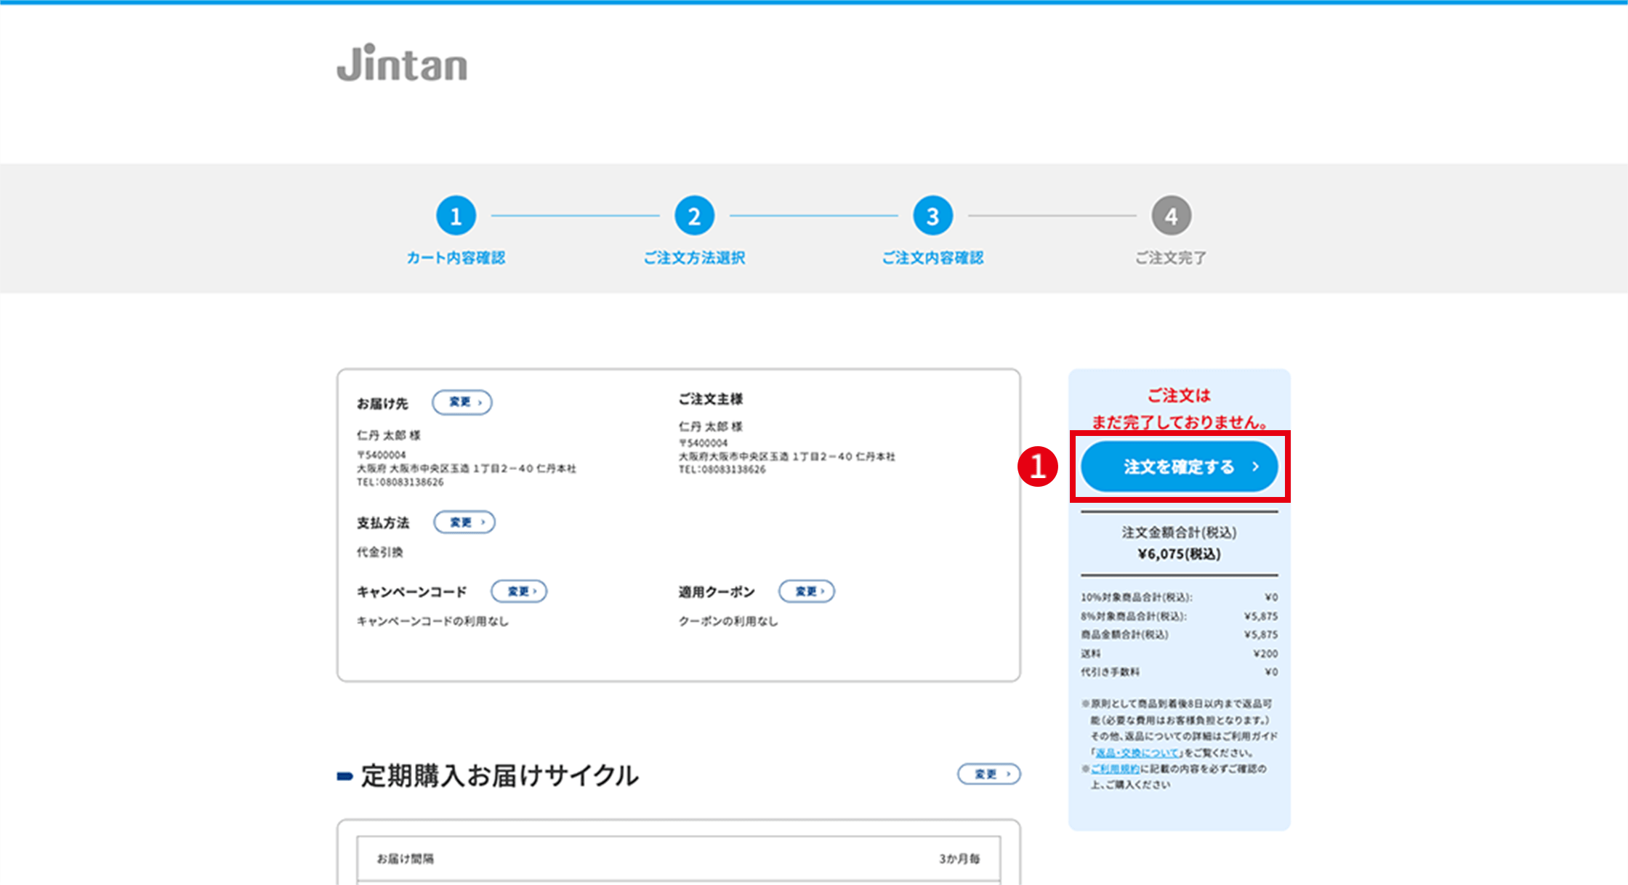
Task: Click 注文金額合計(税込) label
Action: 1179,533
